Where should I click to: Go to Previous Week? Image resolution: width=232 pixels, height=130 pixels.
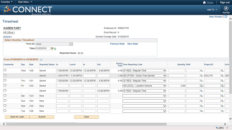tap(117, 44)
